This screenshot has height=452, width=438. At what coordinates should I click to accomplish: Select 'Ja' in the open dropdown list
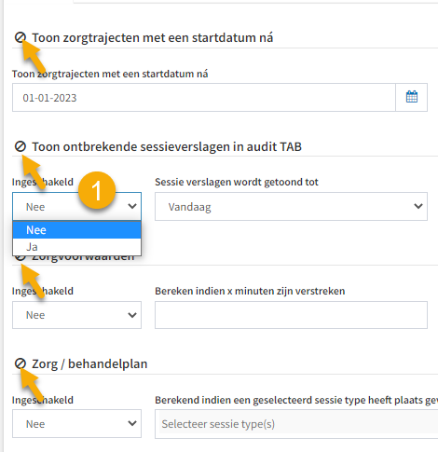pyautogui.click(x=77, y=247)
